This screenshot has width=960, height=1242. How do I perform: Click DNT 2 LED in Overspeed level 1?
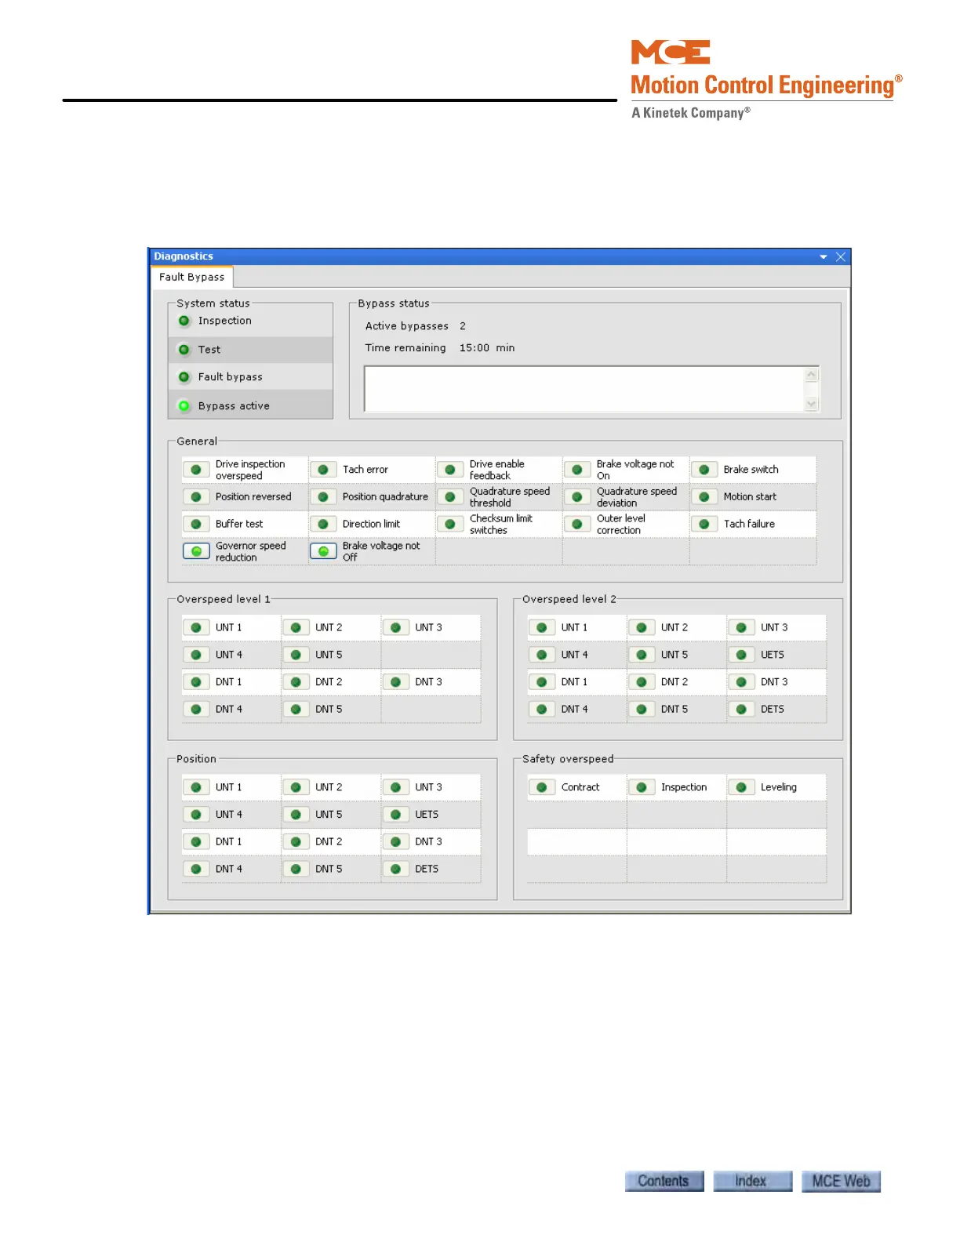click(296, 682)
